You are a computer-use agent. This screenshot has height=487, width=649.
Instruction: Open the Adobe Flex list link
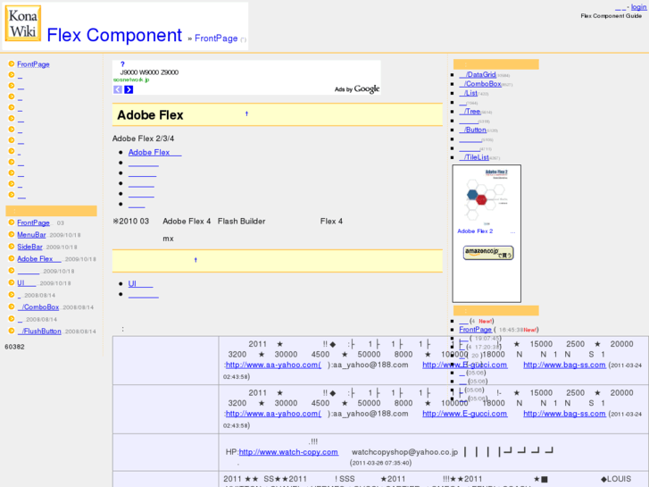(154, 153)
